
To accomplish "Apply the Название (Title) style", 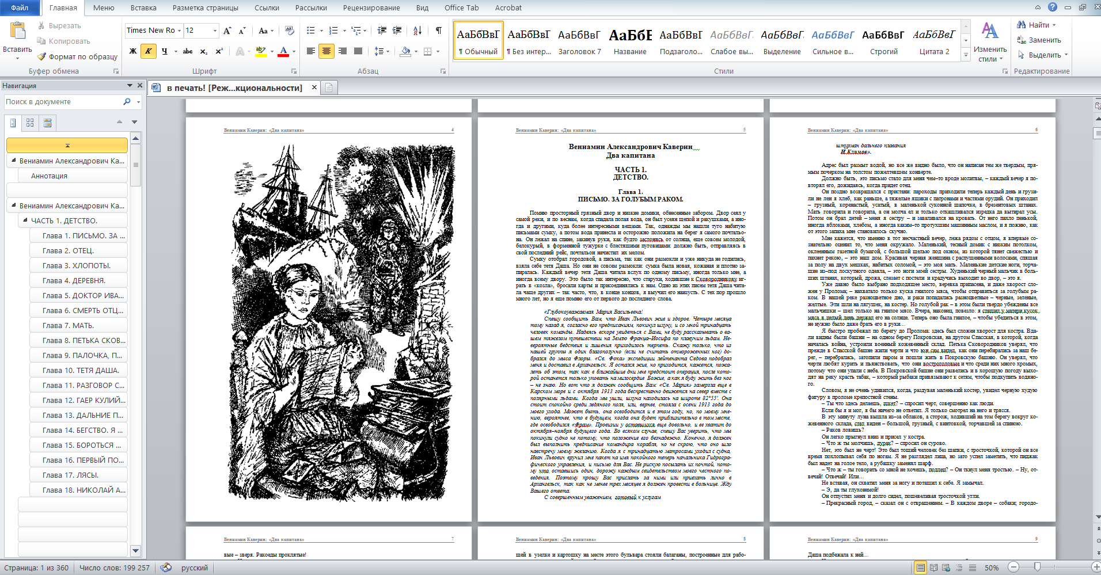I will (x=630, y=40).
